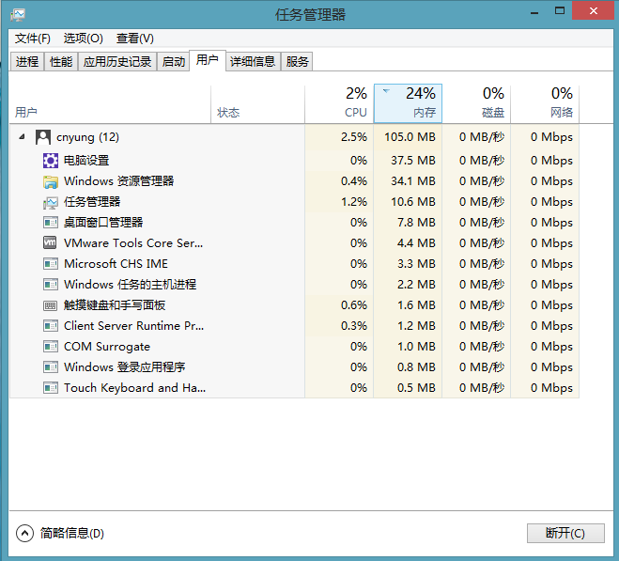Minimize the 任务管理器 window
619x561 pixels.
click(x=534, y=12)
